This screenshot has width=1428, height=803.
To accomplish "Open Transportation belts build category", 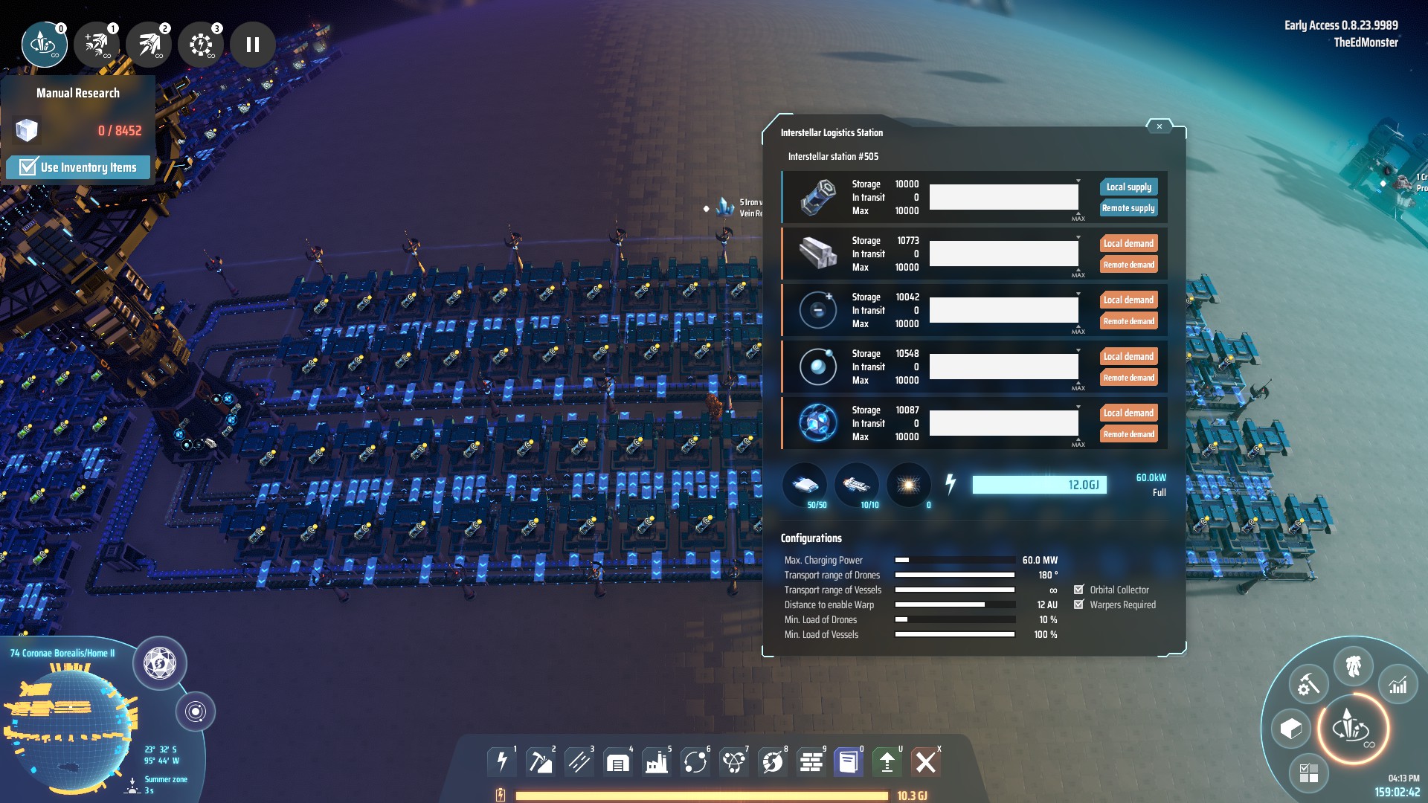I will [579, 761].
